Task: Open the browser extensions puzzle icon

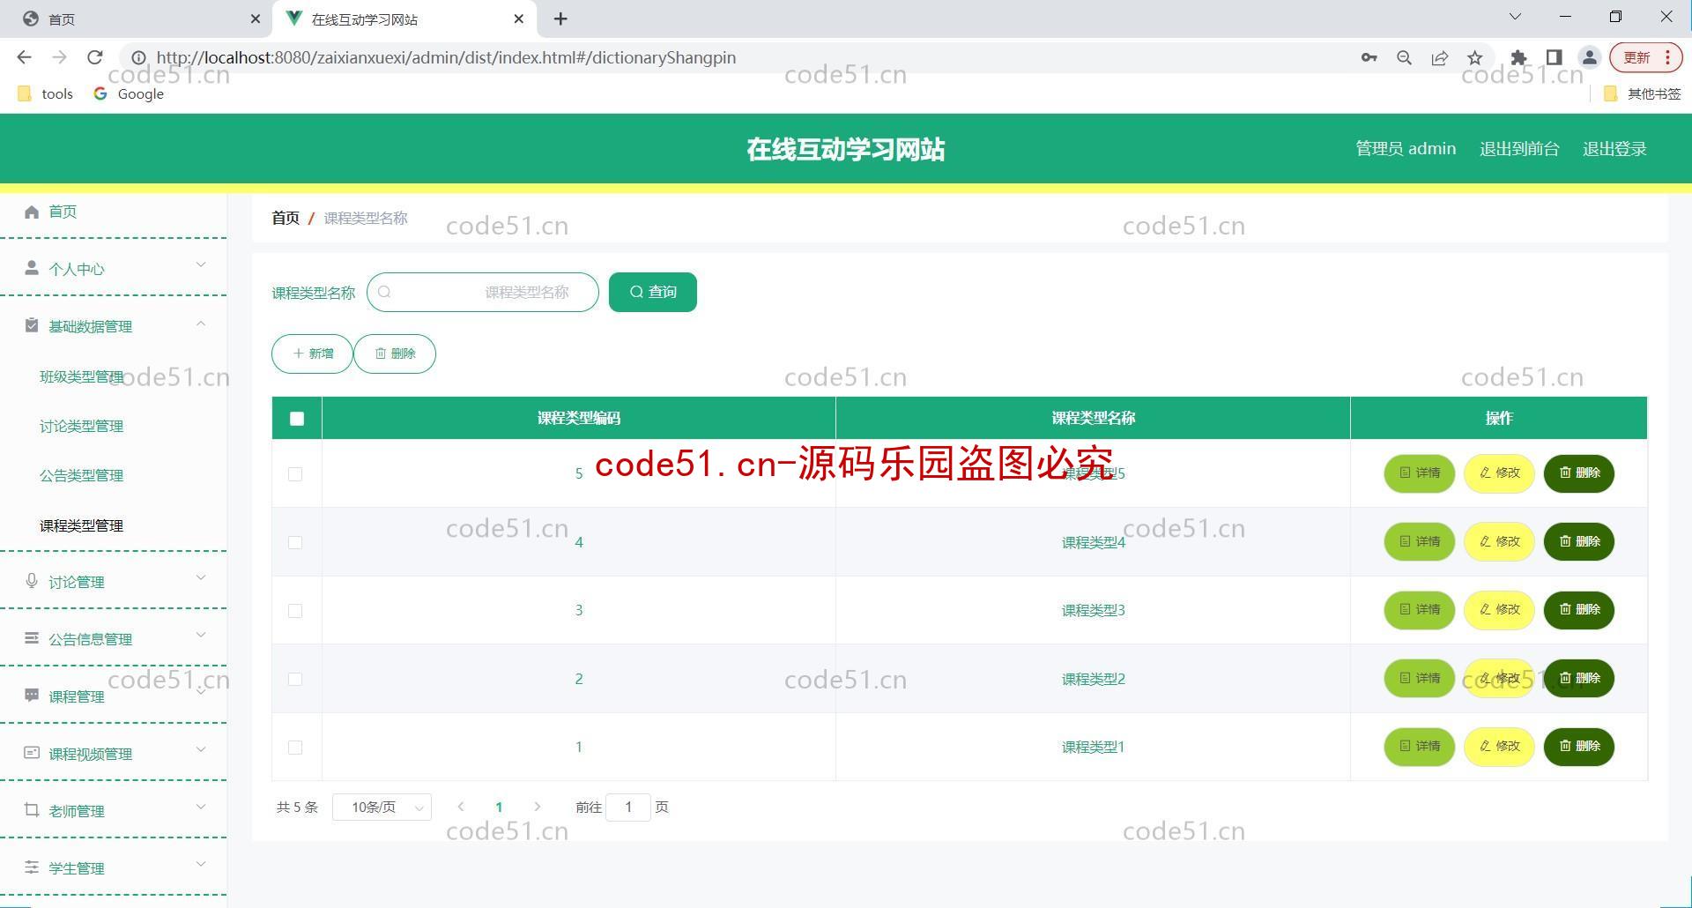Action: pyautogui.click(x=1518, y=57)
